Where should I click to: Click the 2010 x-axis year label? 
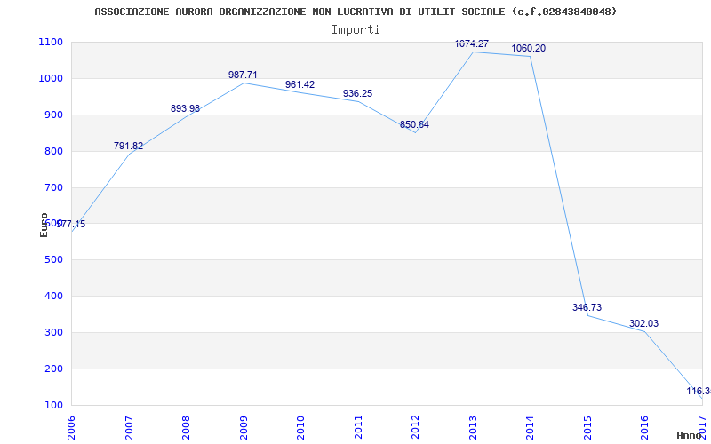(x=300, y=427)
